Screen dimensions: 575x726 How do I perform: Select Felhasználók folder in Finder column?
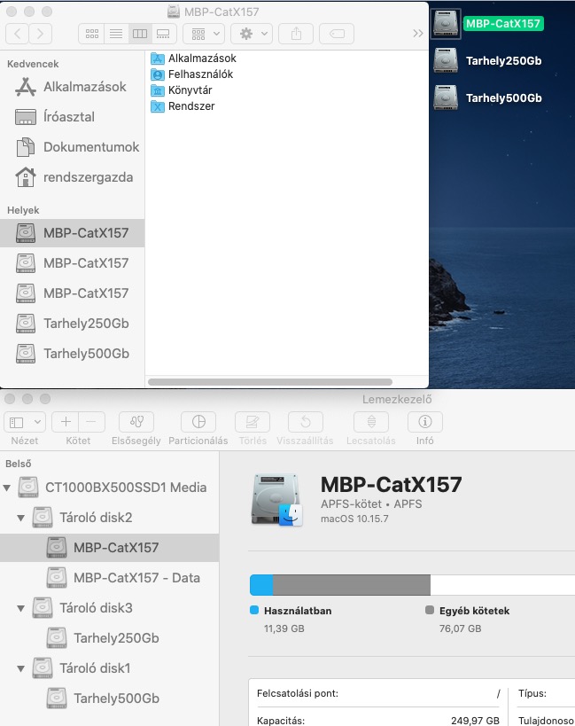coord(191,74)
